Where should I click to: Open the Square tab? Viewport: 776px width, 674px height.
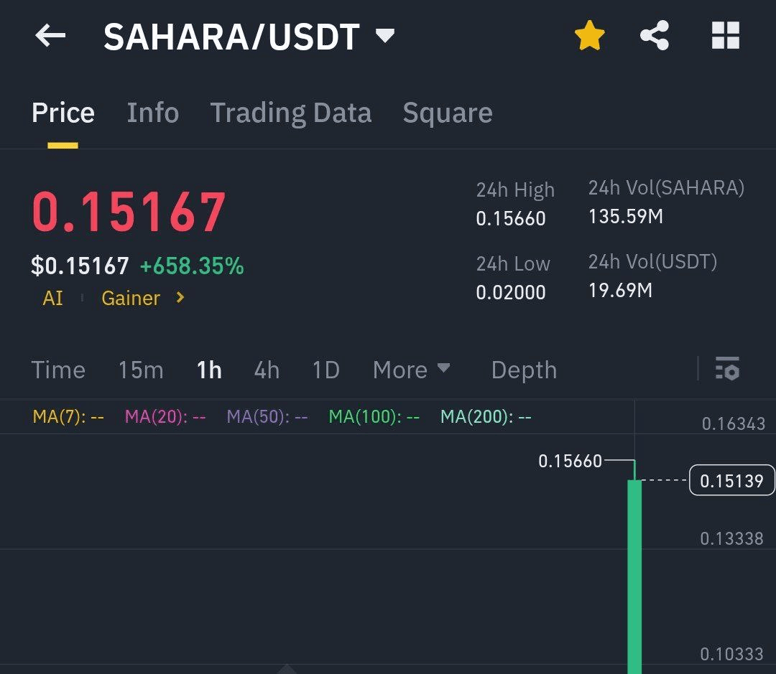point(447,113)
